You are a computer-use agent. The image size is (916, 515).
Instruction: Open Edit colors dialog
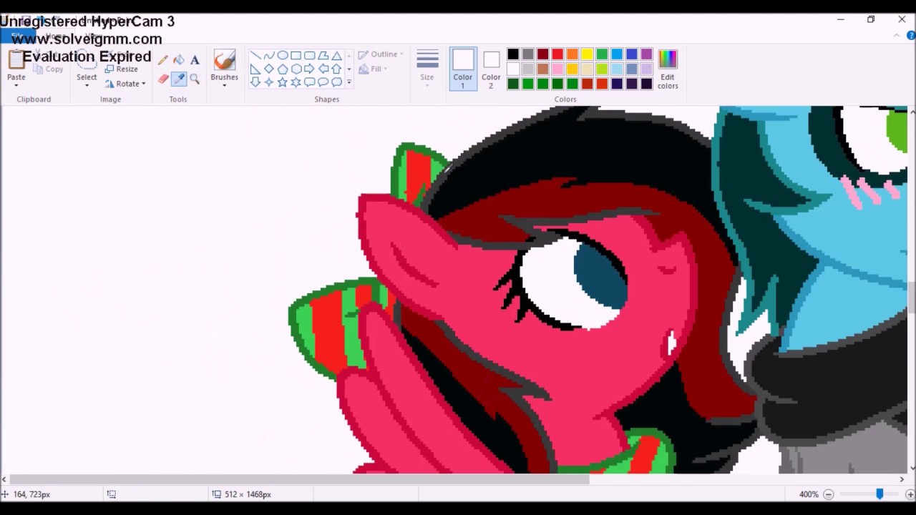668,69
